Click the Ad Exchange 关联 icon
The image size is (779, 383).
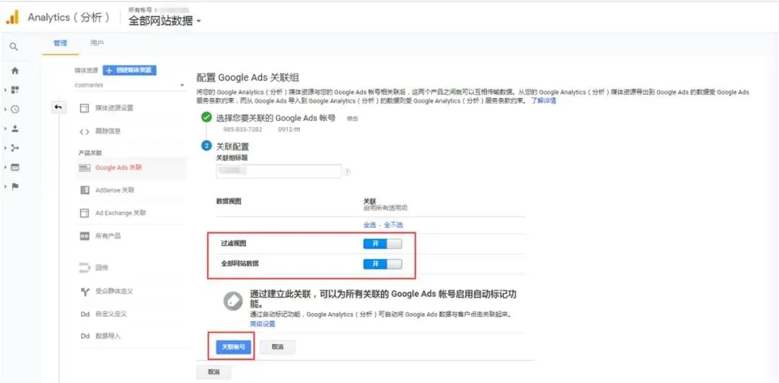click(84, 213)
